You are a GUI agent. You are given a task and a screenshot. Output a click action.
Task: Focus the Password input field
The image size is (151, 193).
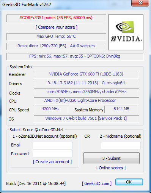pos(52,154)
